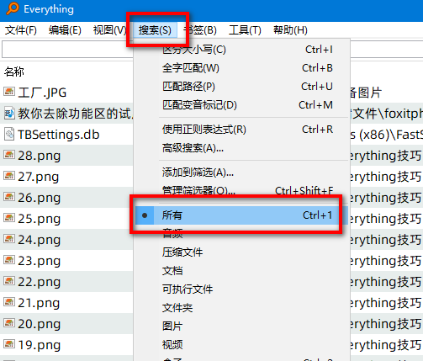
Task: Select file name 21.png
Action: 39,303
